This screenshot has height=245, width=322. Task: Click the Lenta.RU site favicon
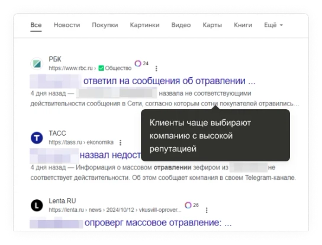coord(37,205)
